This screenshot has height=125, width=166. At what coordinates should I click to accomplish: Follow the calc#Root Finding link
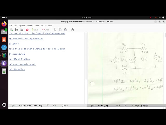pos(19,59)
